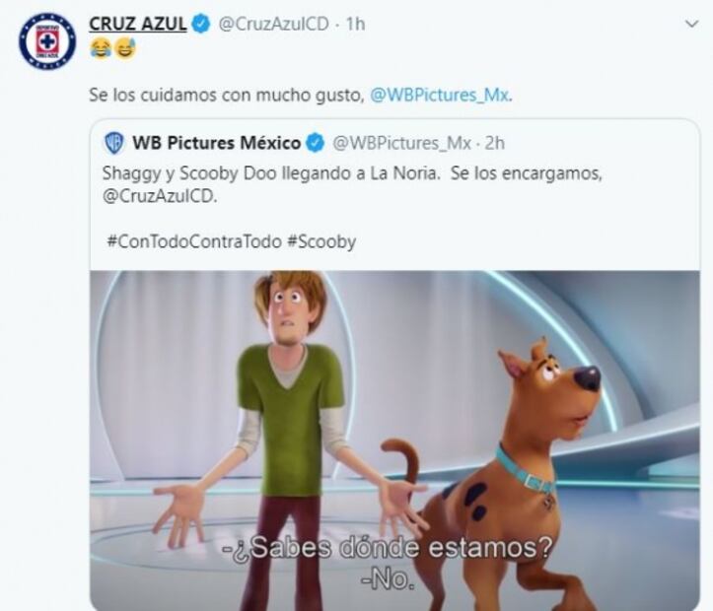Open the quoted tweet's 2h timestamp
The height and width of the screenshot is (611, 713).
(x=495, y=143)
